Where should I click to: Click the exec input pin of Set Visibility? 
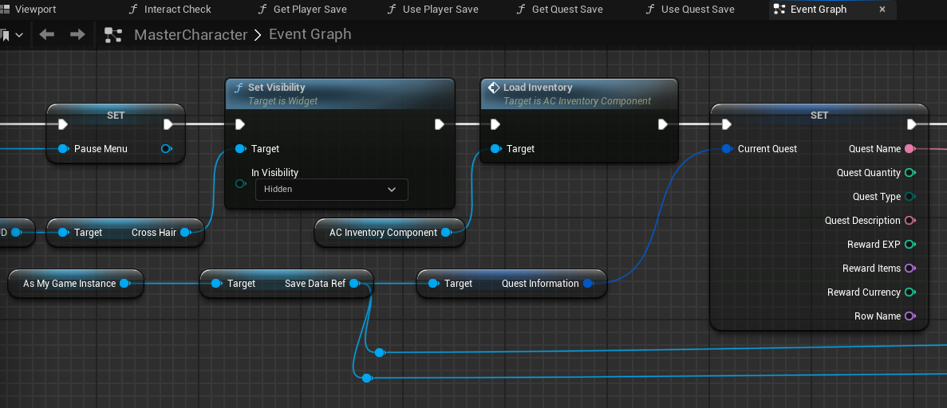[x=240, y=124]
